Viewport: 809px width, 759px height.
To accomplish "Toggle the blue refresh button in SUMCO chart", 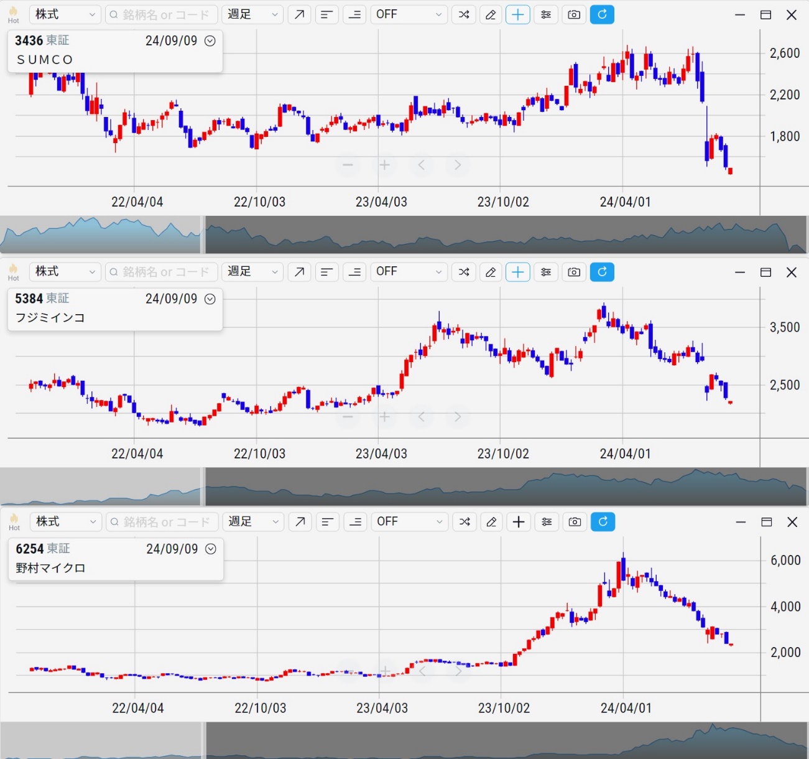I will click(x=602, y=14).
